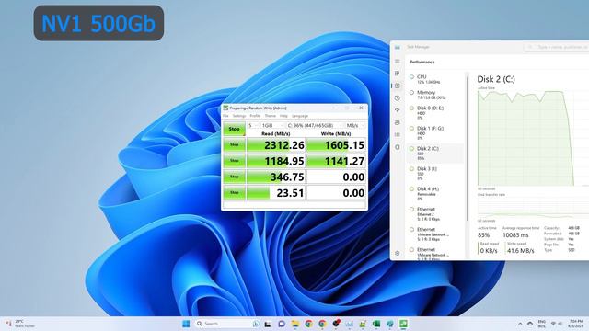This screenshot has width=589, height=331.
Task: Open network and volume quick settings
Action: coord(556,324)
